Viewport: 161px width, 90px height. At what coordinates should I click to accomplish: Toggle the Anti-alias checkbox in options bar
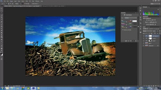click(x=25, y=4)
